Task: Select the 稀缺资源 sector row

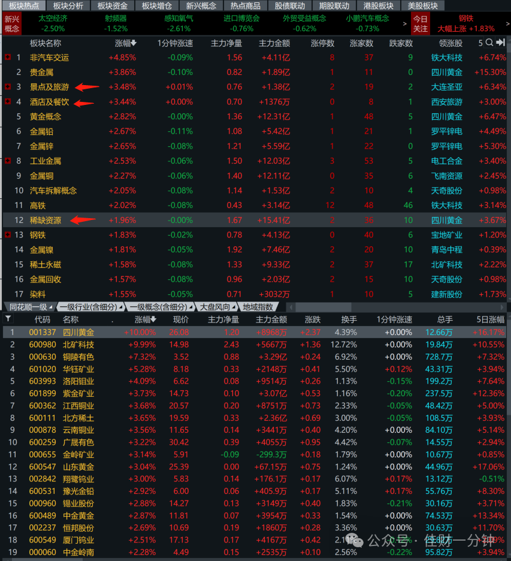Action: point(254,220)
